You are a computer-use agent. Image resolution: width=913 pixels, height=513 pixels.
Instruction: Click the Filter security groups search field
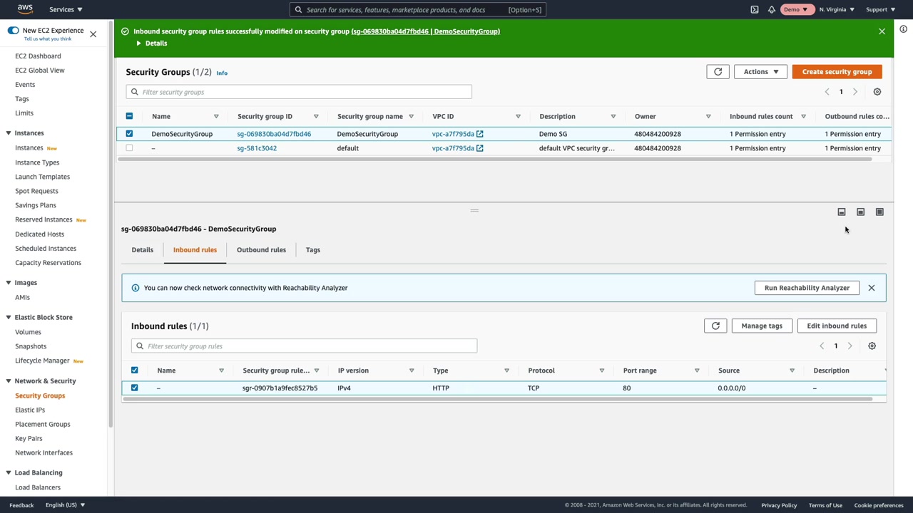coord(300,92)
